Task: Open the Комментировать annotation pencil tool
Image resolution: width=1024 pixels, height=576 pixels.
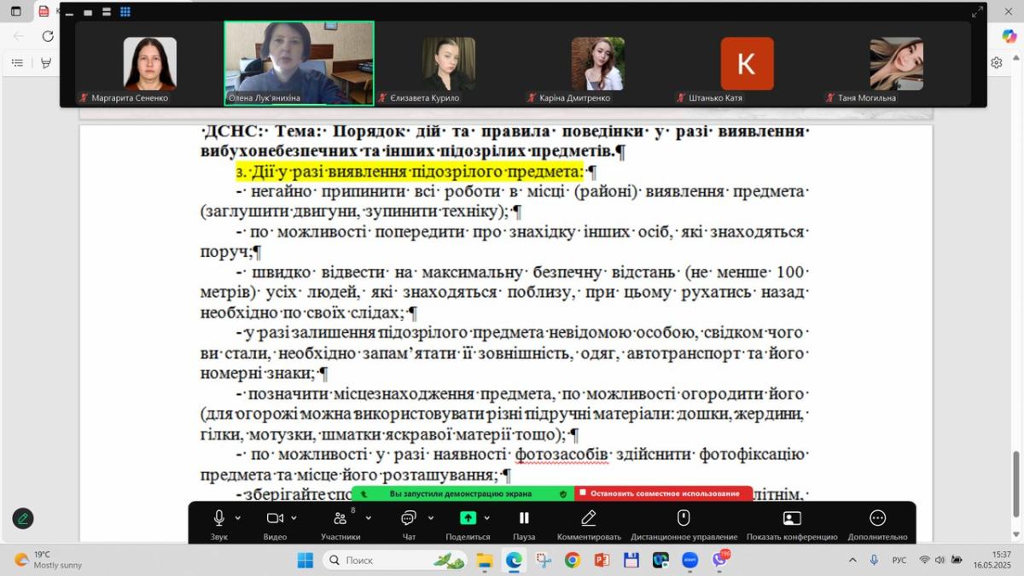Action: (589, 518)
